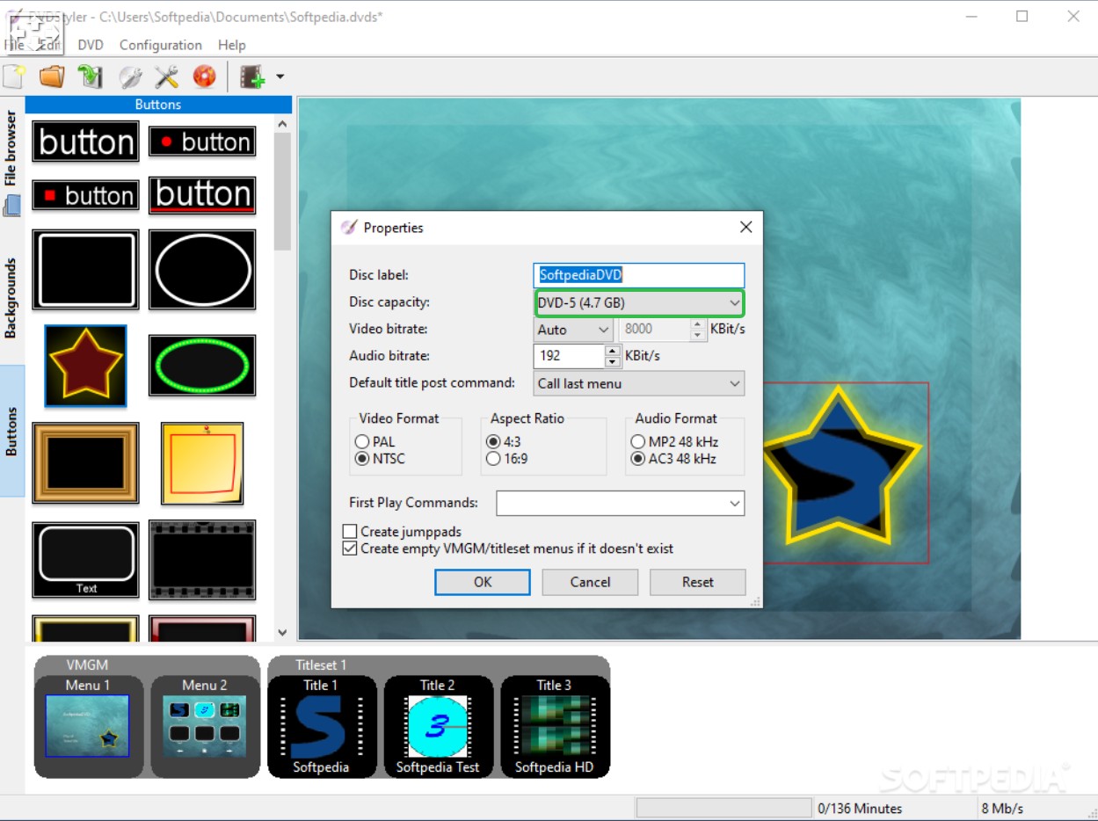Click the Reset button
The width and height of the screenshot is (1098, 821).
(x=697, y=582)
